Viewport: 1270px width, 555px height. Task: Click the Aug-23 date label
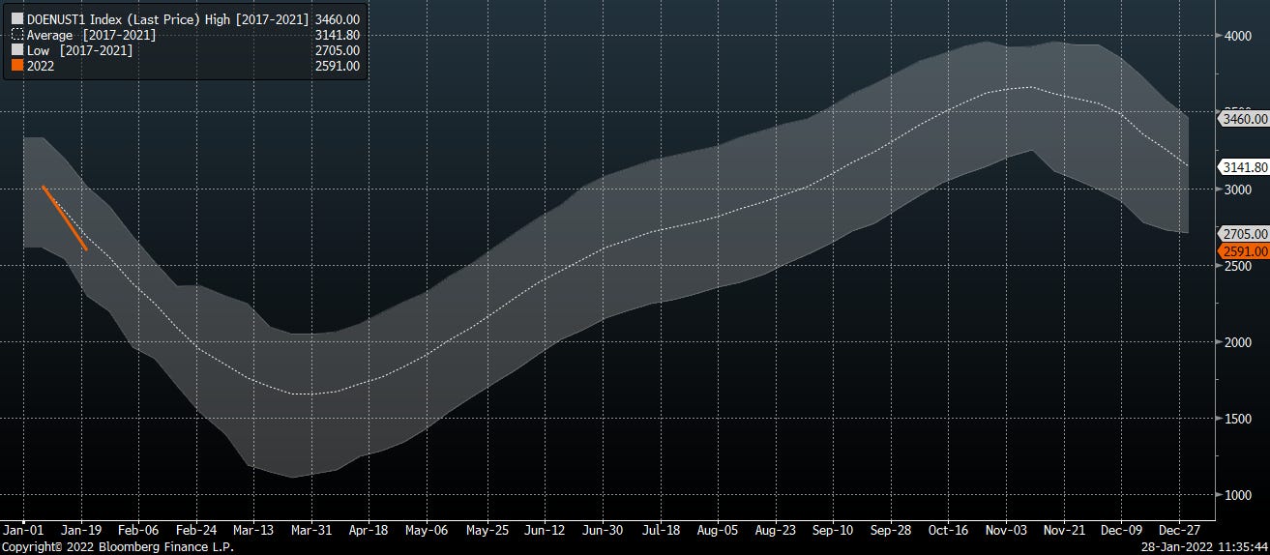click(x=776, y=531)
